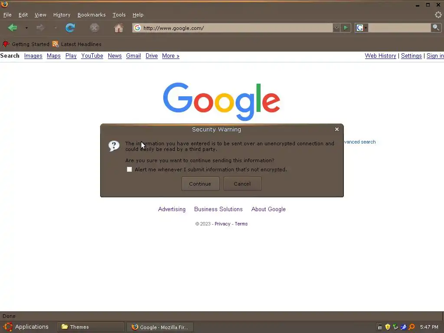Click the blue bird tray icon
This screenshot has width=444, height=333.
point(404,327)
